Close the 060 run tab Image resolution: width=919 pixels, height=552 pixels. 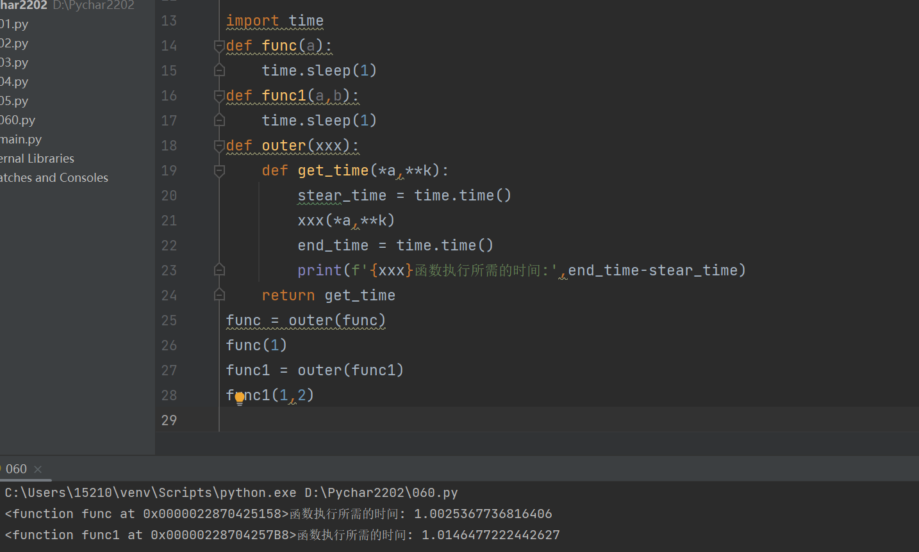[38, 469]
